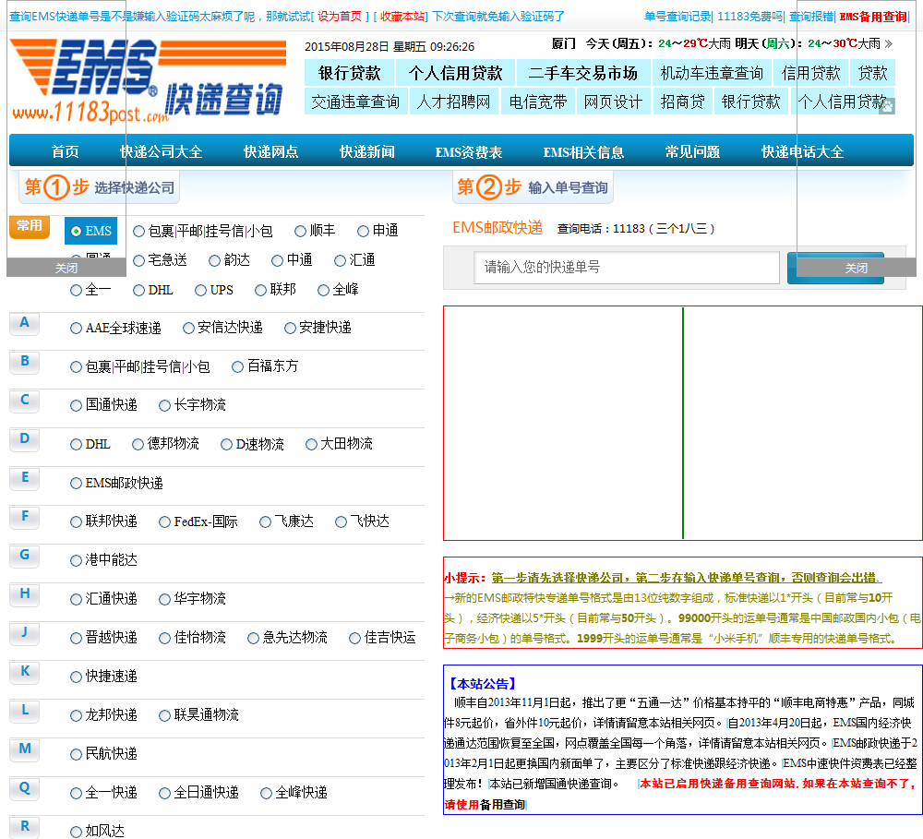Select 如风达 radio option
The width and height of the screenshot is (923, 839).
pos(76,832)
